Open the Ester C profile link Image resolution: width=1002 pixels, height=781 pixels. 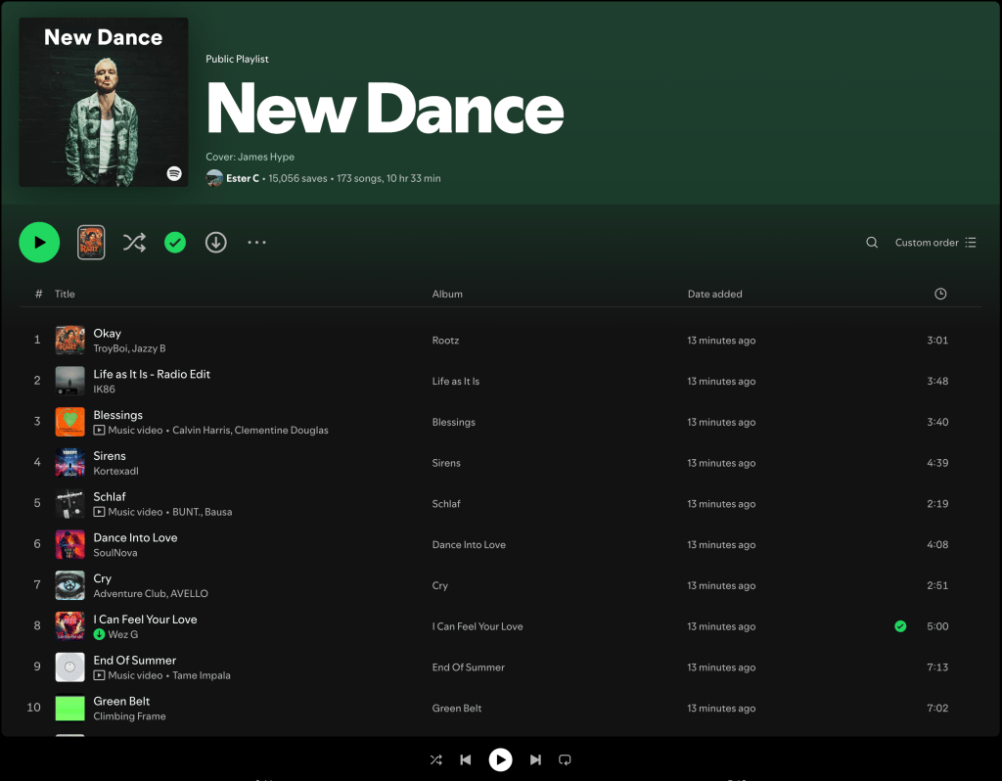243,178
